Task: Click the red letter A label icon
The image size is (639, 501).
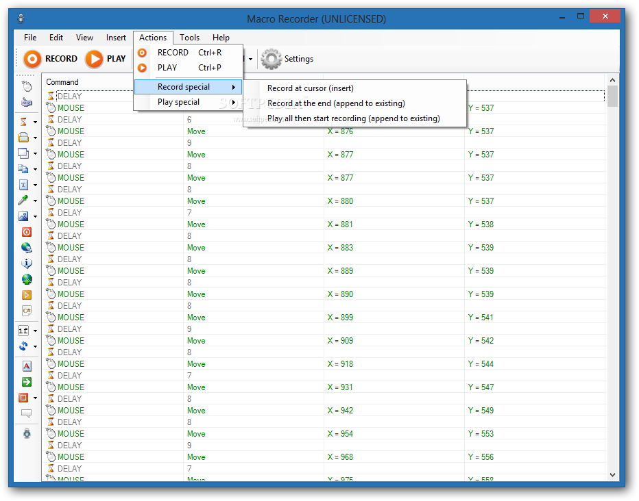Action: coord(27,366)
